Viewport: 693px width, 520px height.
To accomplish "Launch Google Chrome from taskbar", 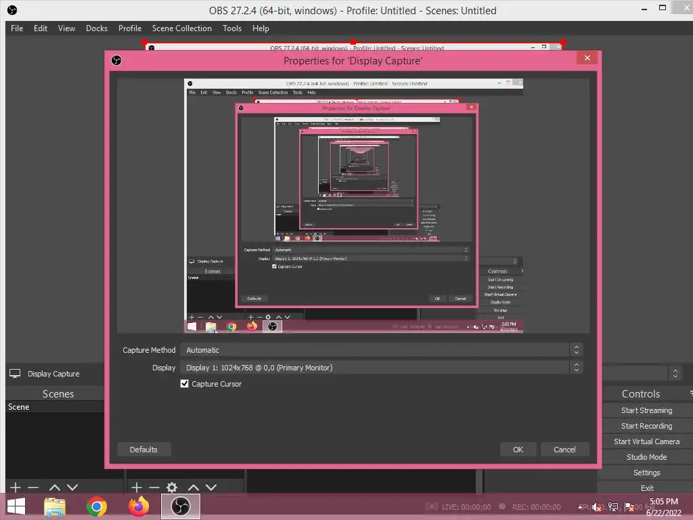I will [x=96, y=506].
